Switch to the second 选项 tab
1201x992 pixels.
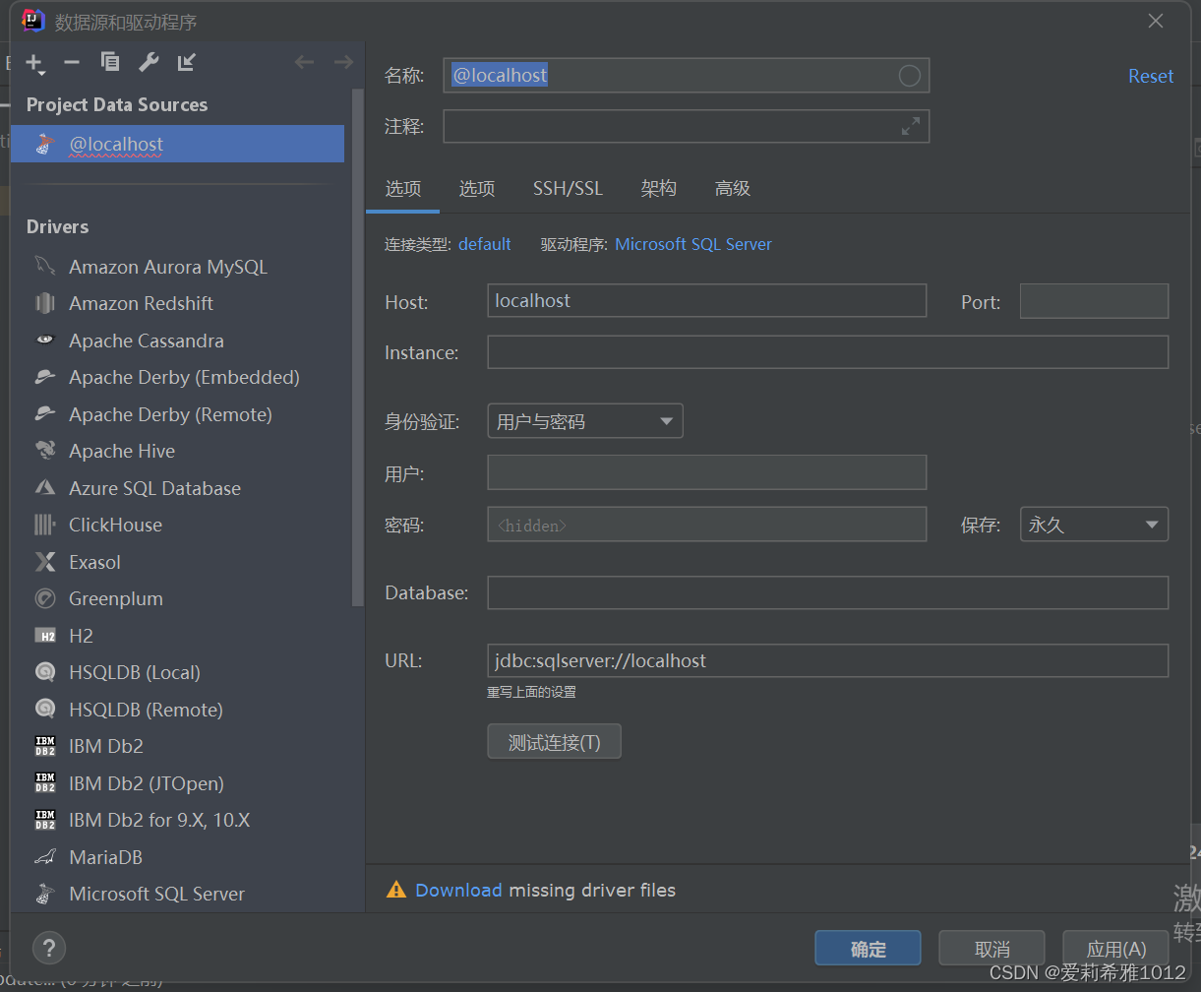click(477, 189)
